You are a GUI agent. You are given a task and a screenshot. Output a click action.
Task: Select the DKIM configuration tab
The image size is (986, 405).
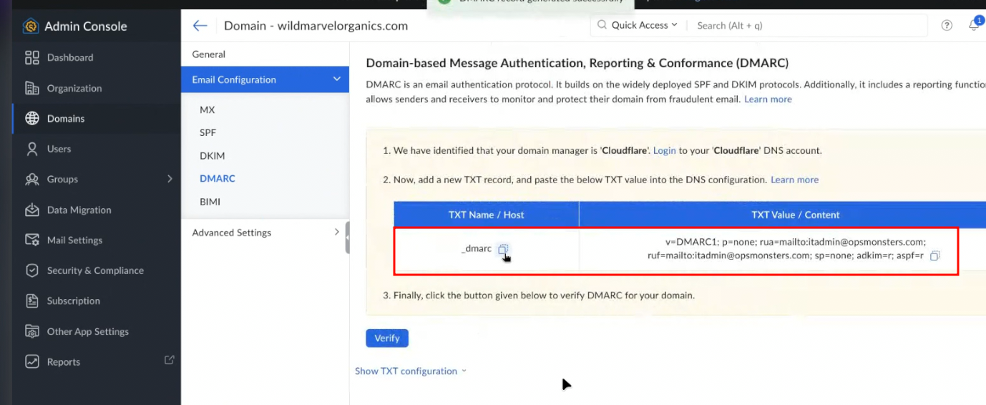coord(212,155)
